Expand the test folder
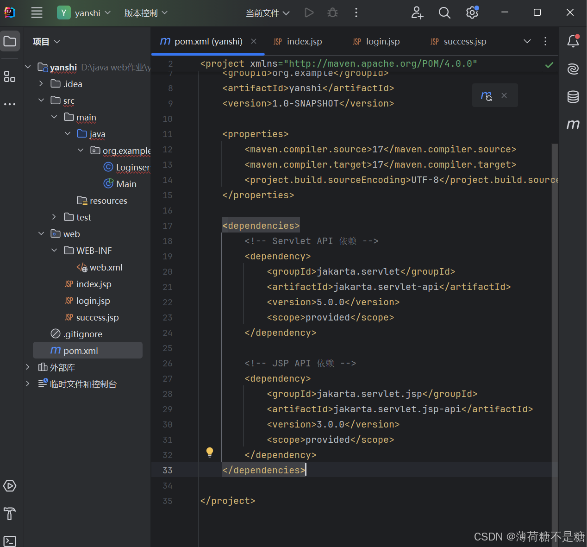587x547 pixels. click(x=54, y=217)
